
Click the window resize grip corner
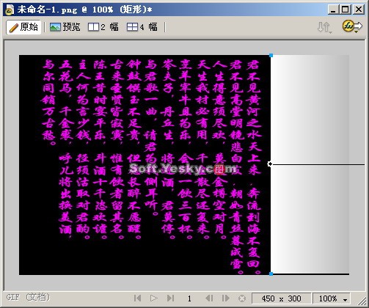362,301
